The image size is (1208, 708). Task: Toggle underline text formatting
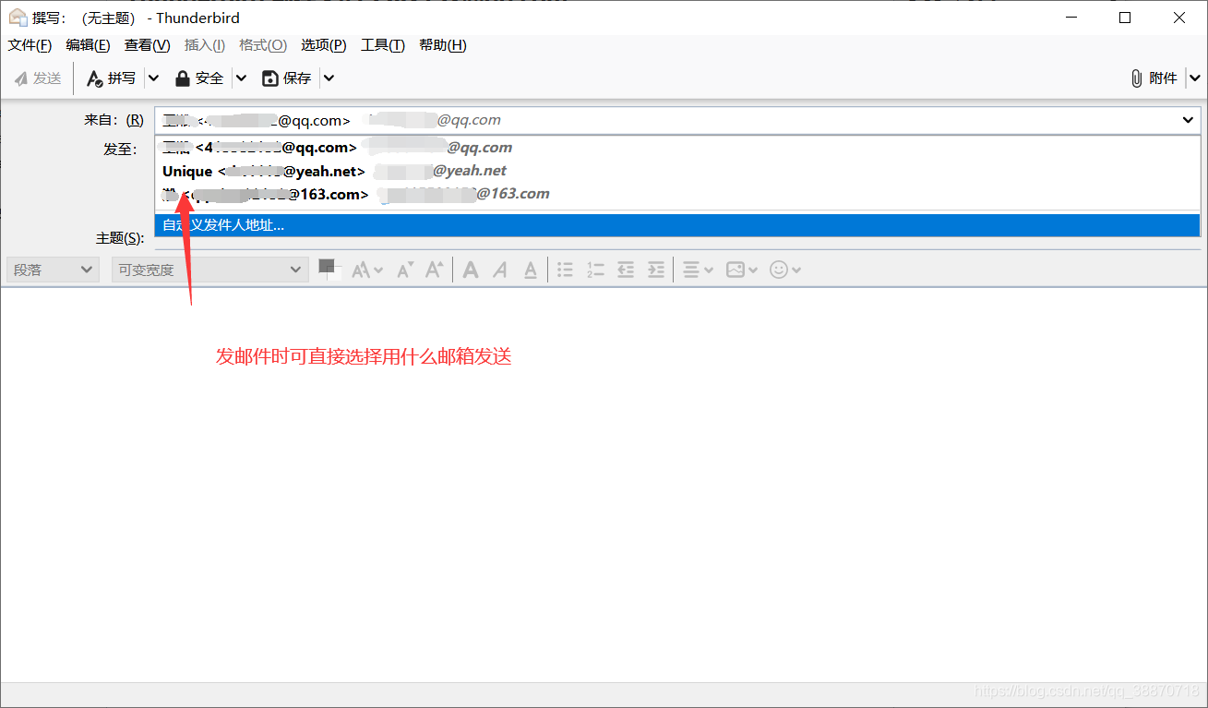point(531,270)
